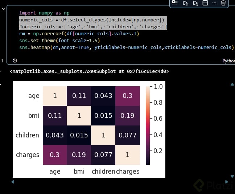The image size is (235, 194).
Task: Open more cell actions ellipsis menu
Action: coord(214,3)
